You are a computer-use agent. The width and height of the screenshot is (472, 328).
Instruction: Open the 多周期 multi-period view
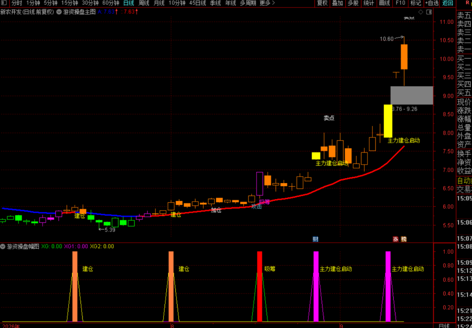coord(248,3)
